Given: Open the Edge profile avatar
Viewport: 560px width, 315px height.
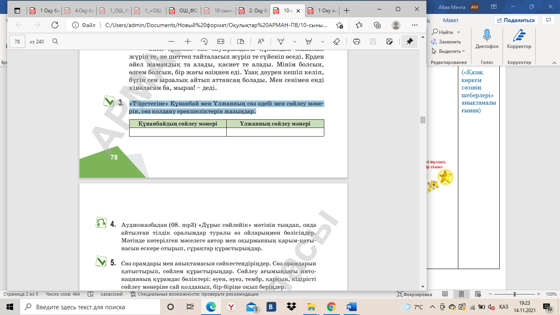Looking at the screenshot, I should coord(396,25).
